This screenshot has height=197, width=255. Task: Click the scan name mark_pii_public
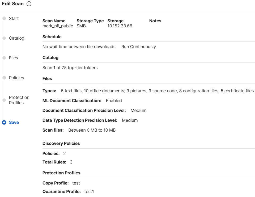click(58, 26)
